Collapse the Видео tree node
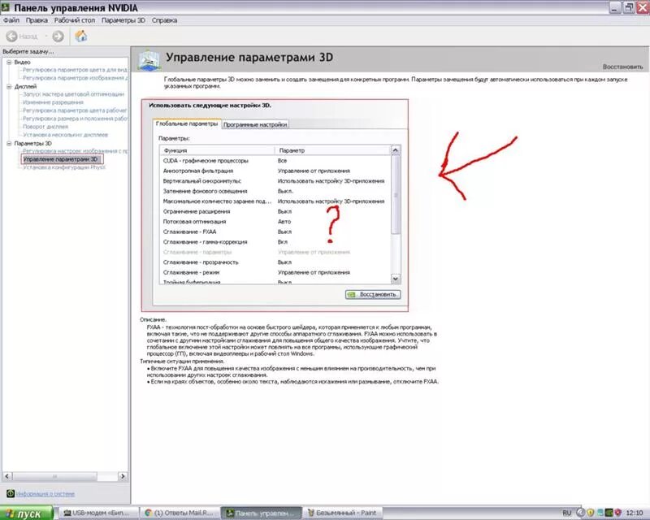This screenshot has height=520, width=650. pos(9,62)
